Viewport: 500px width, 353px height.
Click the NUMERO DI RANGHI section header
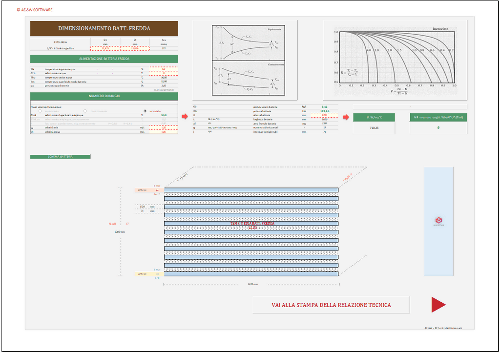(104, 96)
